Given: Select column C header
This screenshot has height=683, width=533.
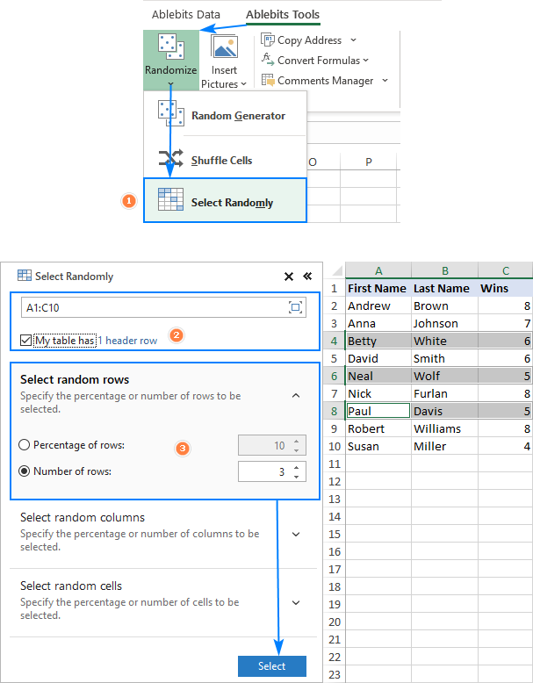Looking at the screenshot, I should [506, 270].
